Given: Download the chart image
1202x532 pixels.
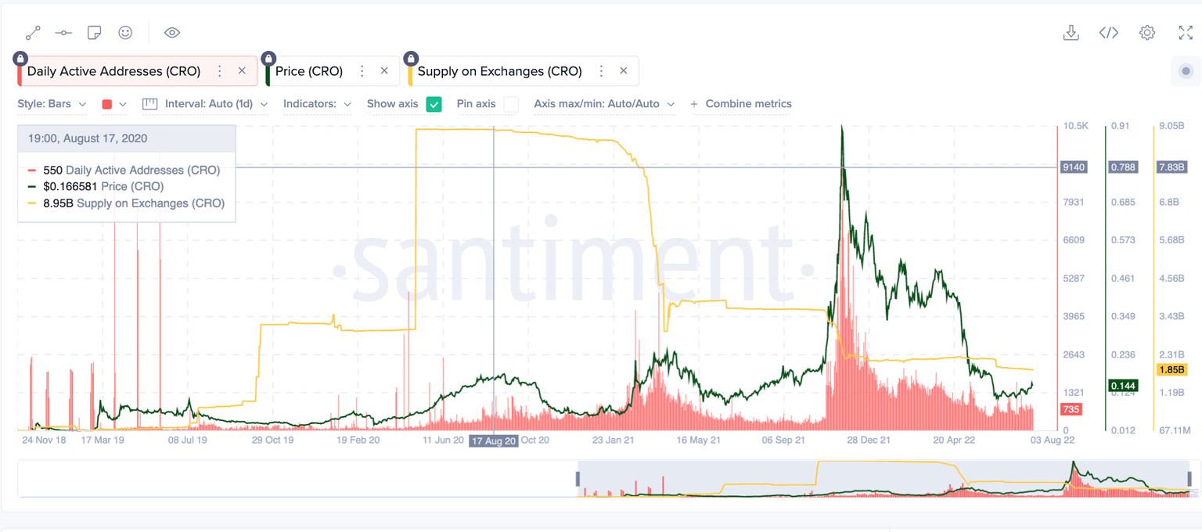Looking at the screenshot, I should 1071,32.
